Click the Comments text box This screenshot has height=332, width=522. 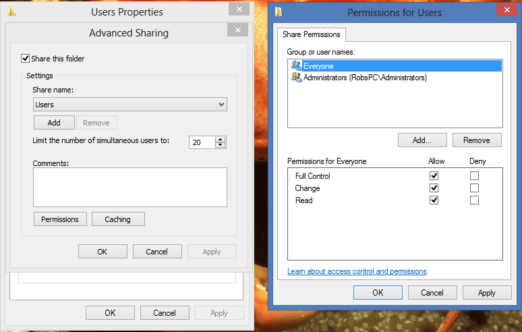tap(130, 187)
